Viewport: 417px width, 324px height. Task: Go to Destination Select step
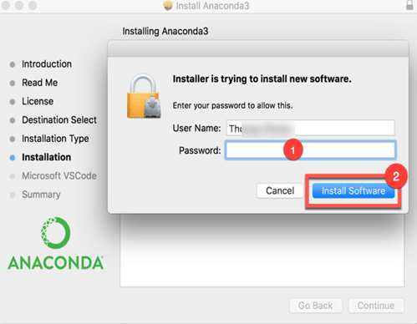click(59, 120)
